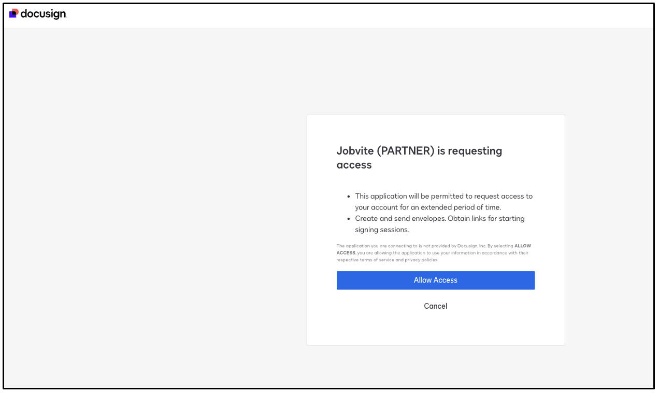Image resolution: width=659 pixels, height=393 pixels.
Task: Click the gray page background area
Action: (x=155, y=207)
